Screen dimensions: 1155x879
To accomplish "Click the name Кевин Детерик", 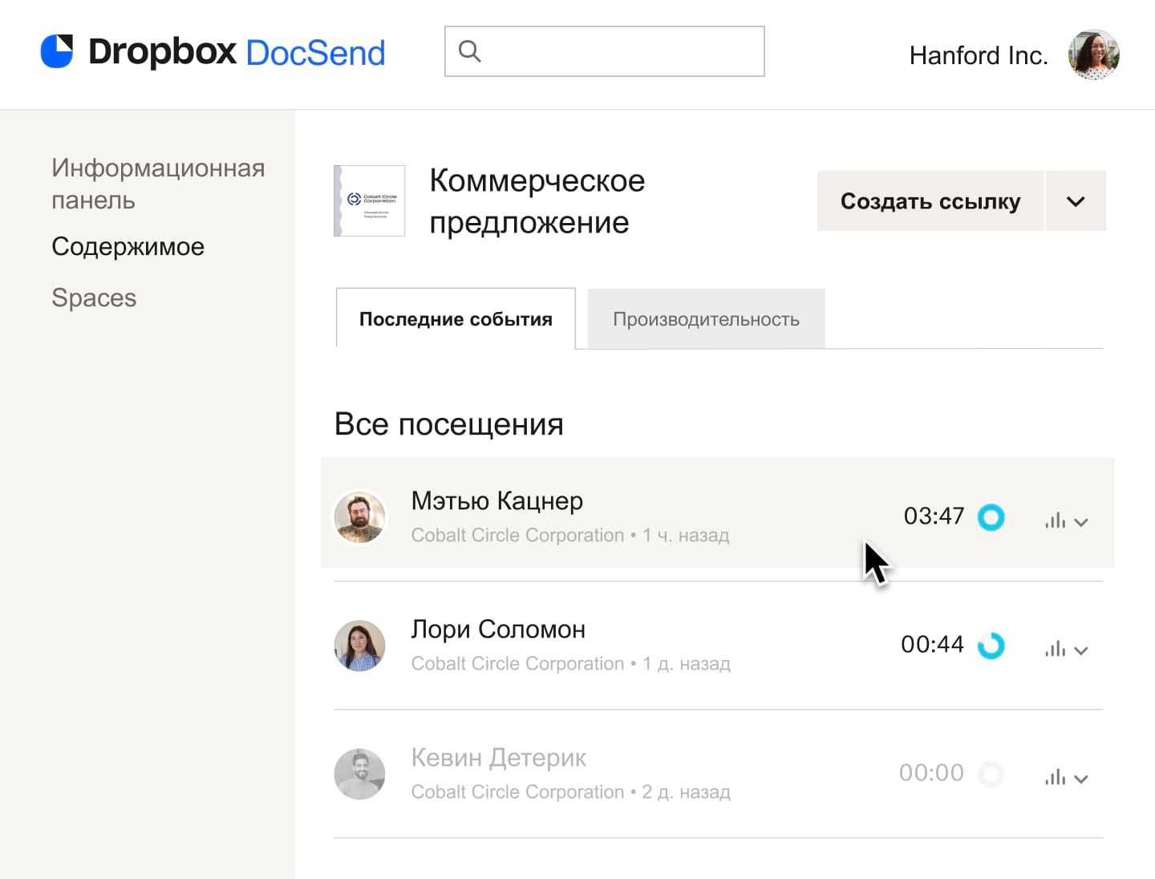I will point(499,757).
